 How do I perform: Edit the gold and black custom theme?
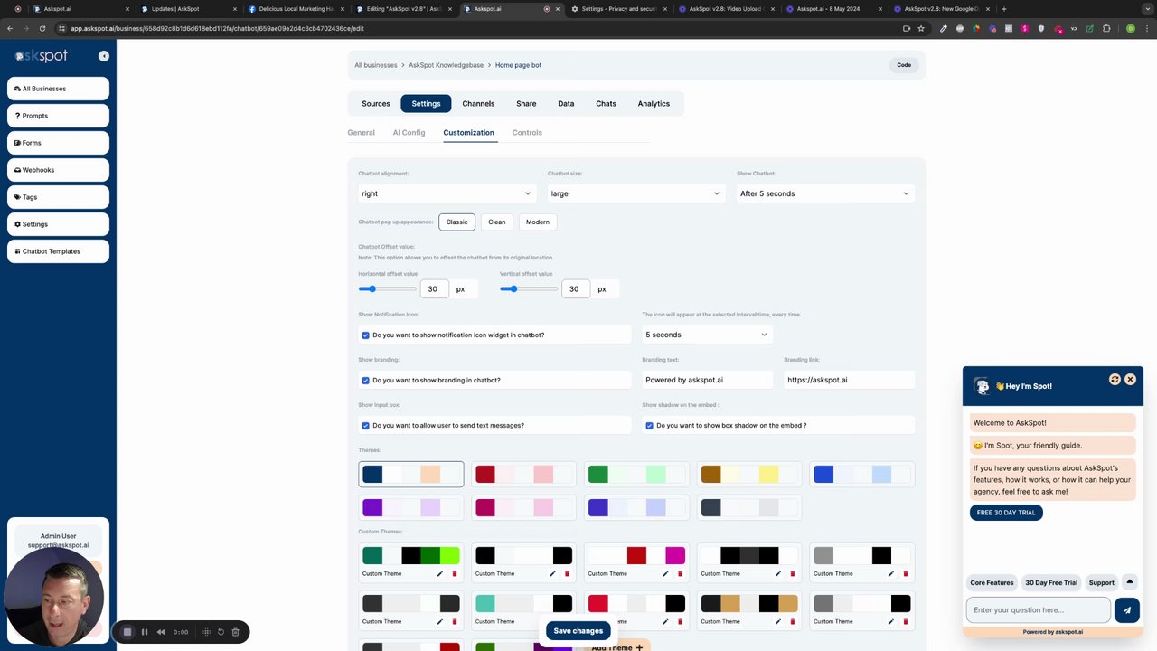tap(778, 621)
